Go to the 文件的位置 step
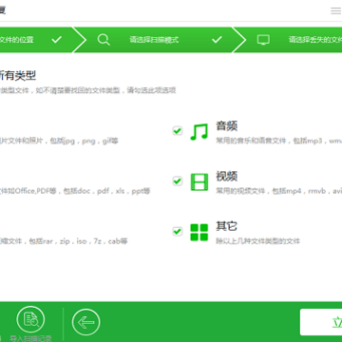 coord(17,40)
